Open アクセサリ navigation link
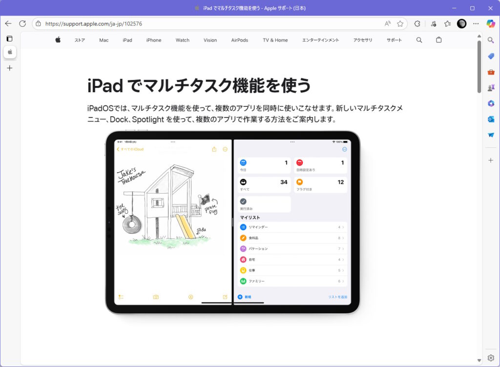This screenshot has height=367, width=500. click(363, 40)
